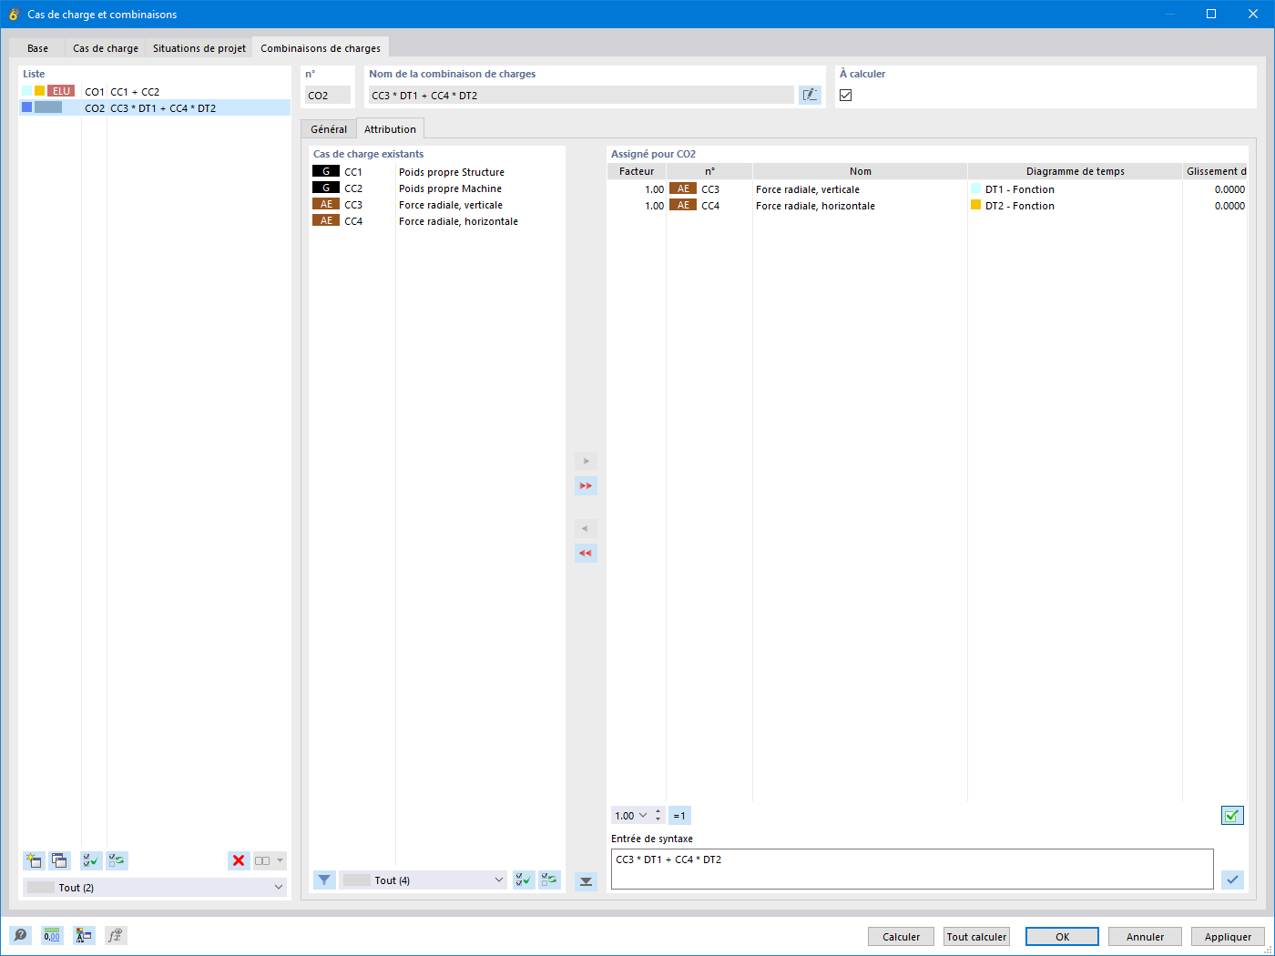1275x956 pixels.
Task: Click the double red right arrows assign-all button
Action: click(586, 486)
